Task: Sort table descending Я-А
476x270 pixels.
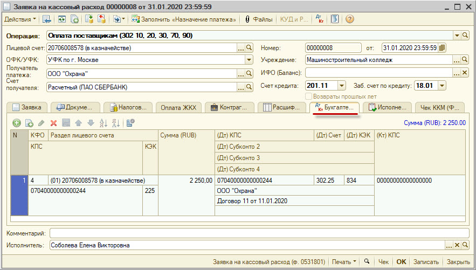Action: click(116, 123)
